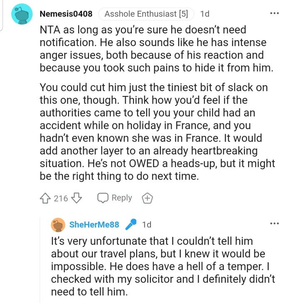Open the 1d timestamp on SheHerMe88's reply
The width and height of the screenshot is (291, 303).
(146, 225)
